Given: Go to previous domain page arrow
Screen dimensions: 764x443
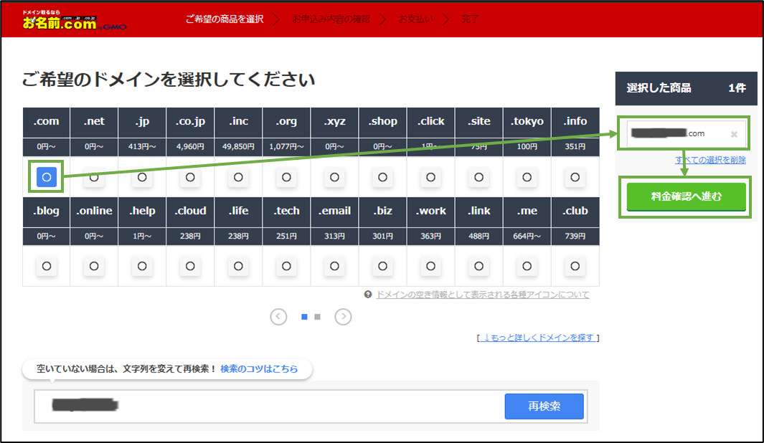Looking at the screenshot, I should (x=279, y=317).
